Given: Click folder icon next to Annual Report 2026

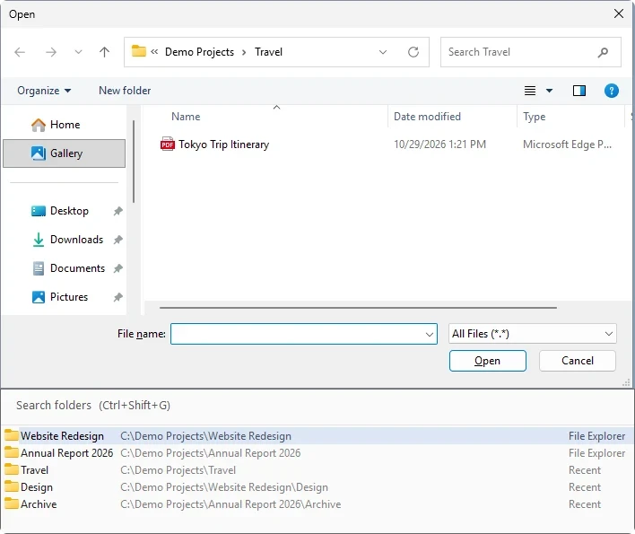Looking at the screenshot, I should coord(12,452).
